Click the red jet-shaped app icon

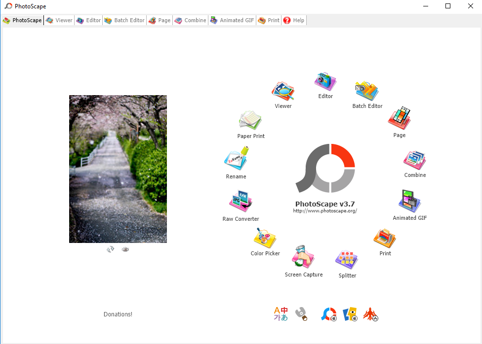click(370, 314)
